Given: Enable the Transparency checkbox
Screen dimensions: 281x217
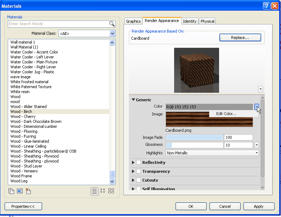Looking at the screenshot, I should [x=139, y=171].
